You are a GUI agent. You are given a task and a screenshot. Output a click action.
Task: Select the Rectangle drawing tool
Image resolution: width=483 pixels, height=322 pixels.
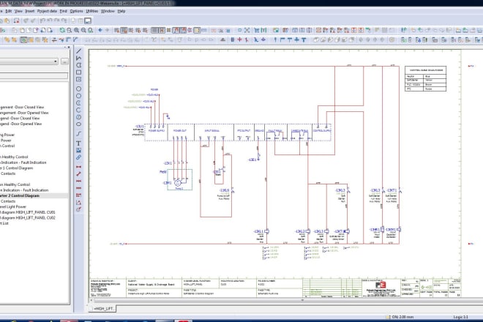tap(79, 72)
